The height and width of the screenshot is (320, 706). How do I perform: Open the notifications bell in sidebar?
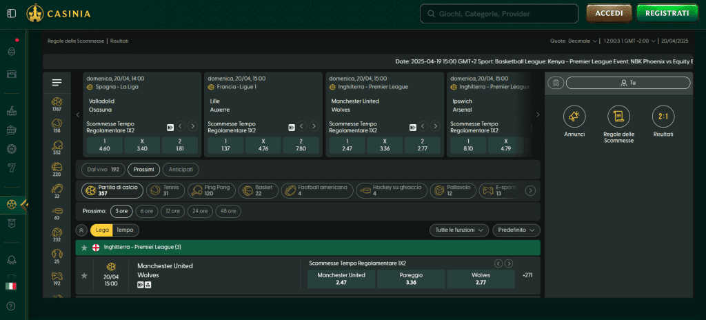pos(12,260)
